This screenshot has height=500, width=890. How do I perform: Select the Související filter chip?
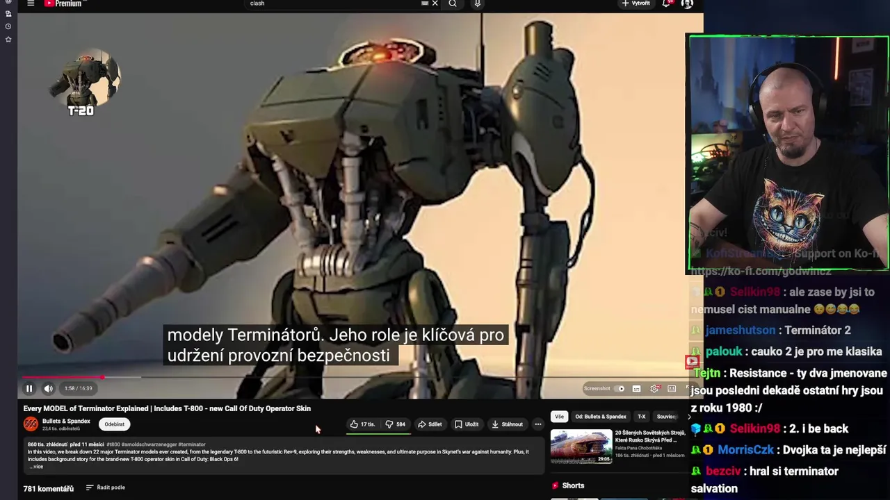coord(666,417)
